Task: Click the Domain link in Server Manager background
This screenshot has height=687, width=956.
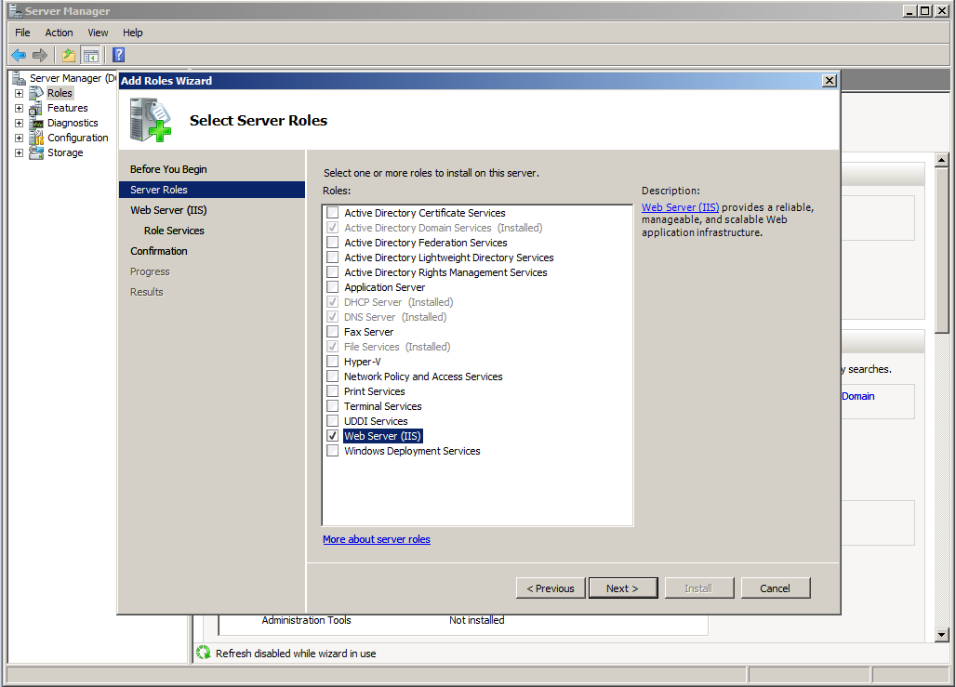Action: click(857, 396)
